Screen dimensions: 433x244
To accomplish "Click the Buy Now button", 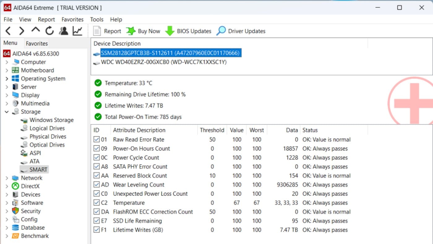I will 143,31.
